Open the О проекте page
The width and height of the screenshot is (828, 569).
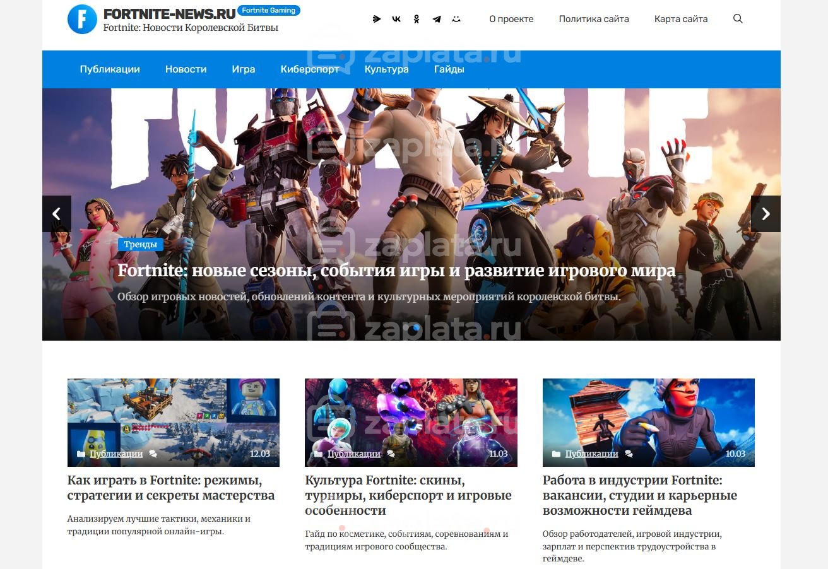[511, 19]
